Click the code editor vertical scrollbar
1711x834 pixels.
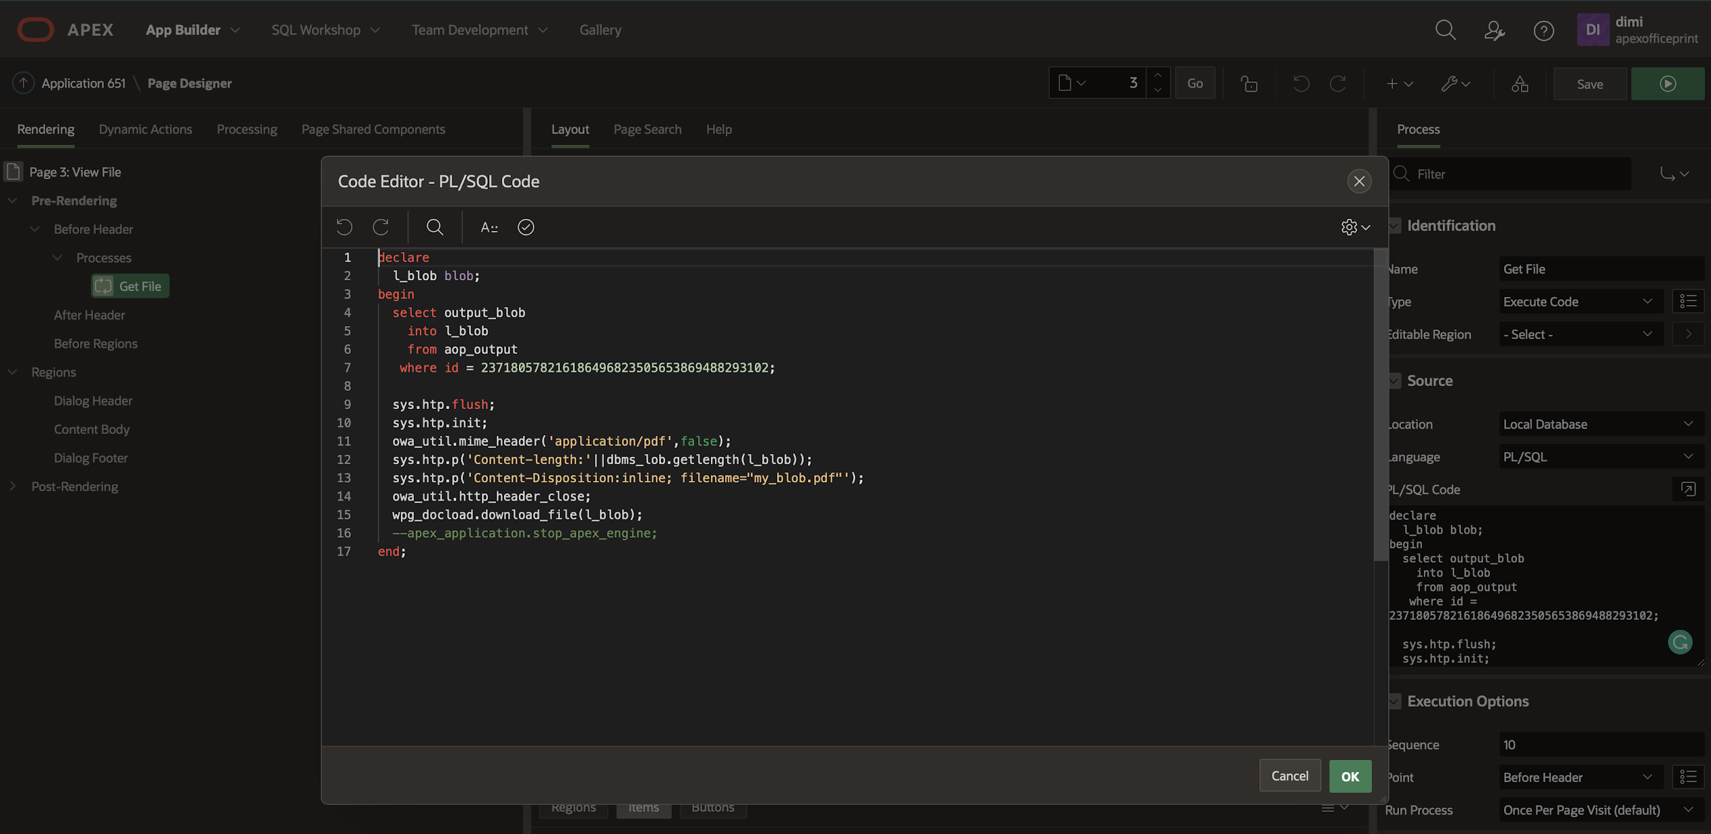pos(1380,404)
